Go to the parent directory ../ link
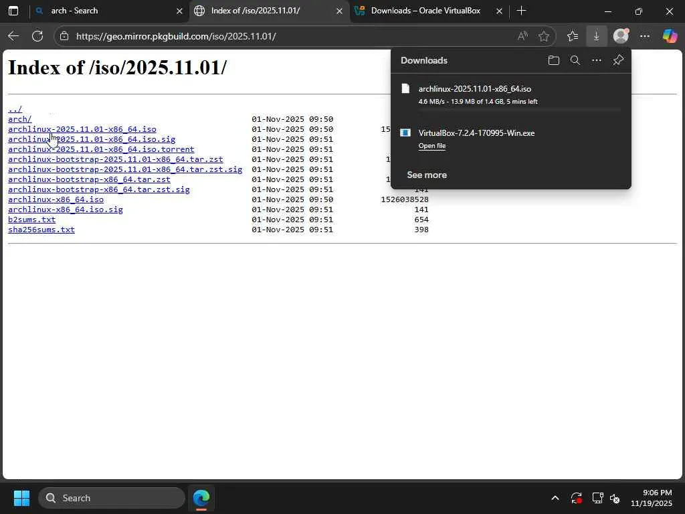The width and height of the screenshot is (685, 514). (x=15, y=109)
